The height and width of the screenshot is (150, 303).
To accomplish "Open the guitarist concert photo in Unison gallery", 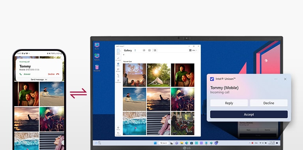I will tap(183, 99).
